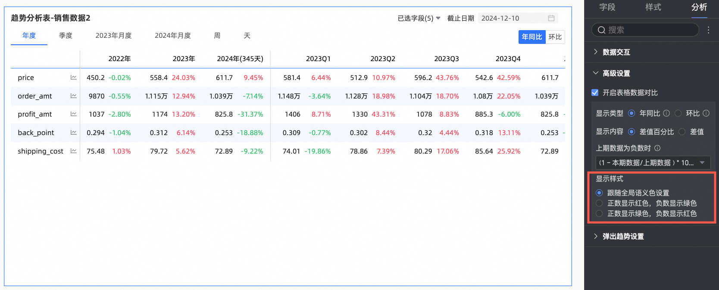Open trend chart icon for order_amt row

pyautogui.click(x=73, y=96)
